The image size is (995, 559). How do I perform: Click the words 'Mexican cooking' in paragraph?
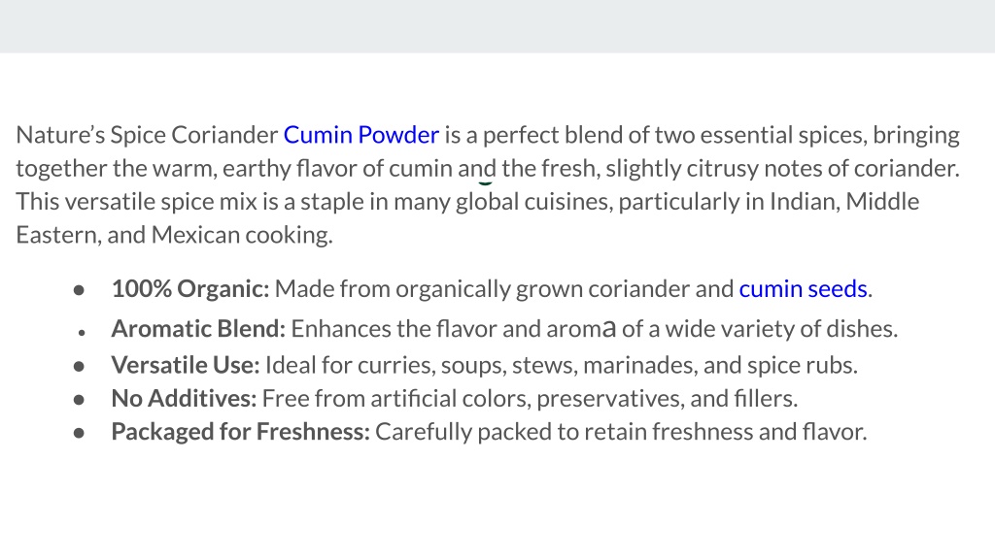tap(242, 235)
